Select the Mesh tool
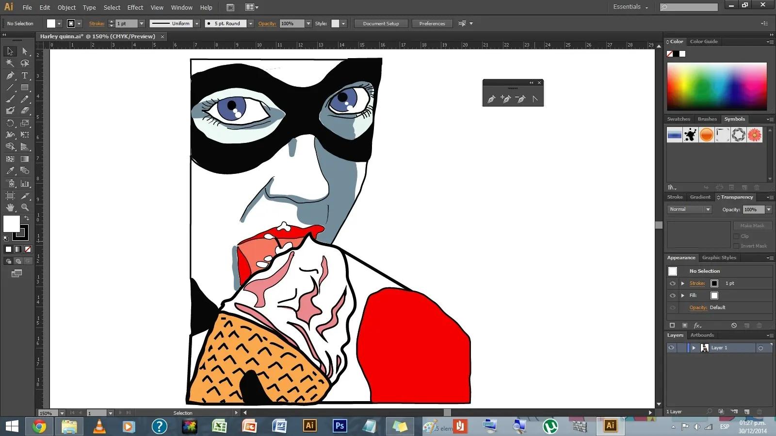 10,158
